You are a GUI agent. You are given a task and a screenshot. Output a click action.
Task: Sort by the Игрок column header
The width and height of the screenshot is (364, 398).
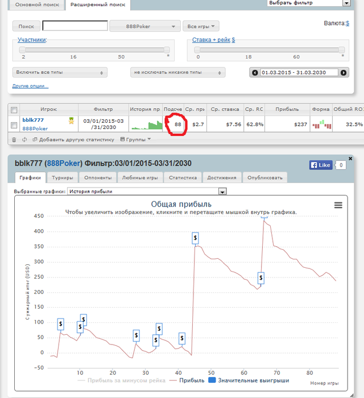(x=49, y=109)
